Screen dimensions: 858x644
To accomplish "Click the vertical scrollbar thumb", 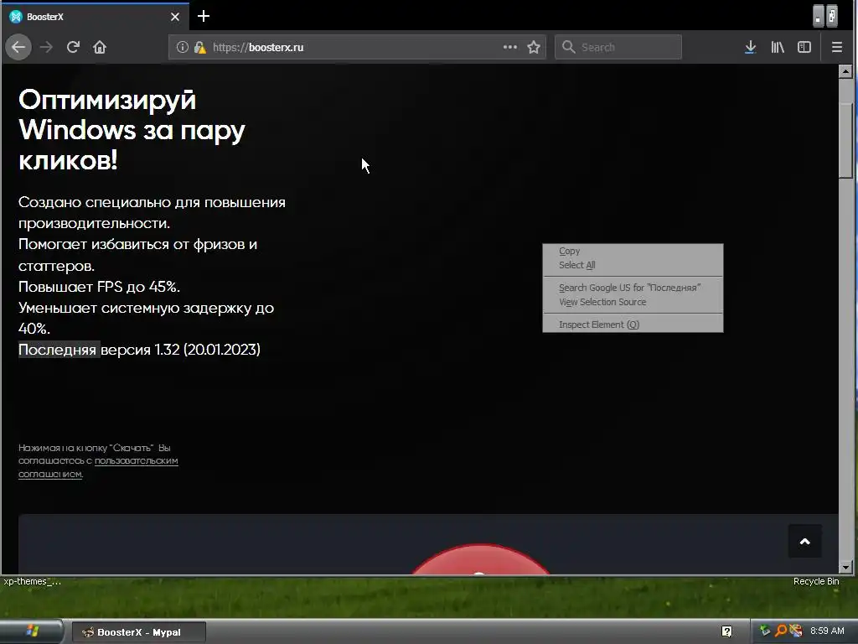I will 846,141.
